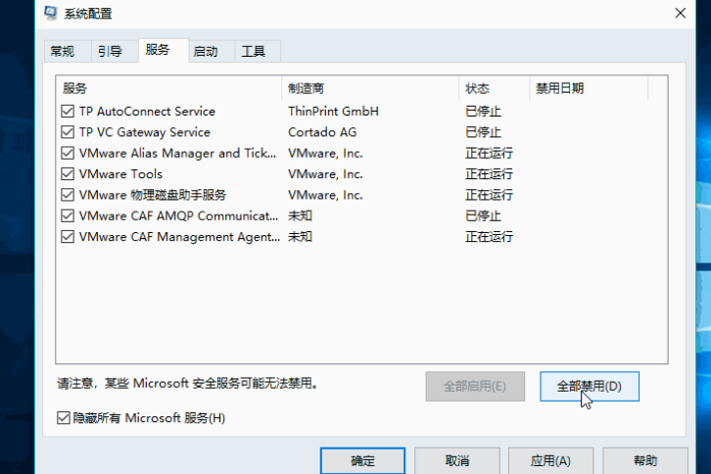Uncheck VMware Alias Manager service checkbox
The image size is (711, 474).
pos(68,154)
